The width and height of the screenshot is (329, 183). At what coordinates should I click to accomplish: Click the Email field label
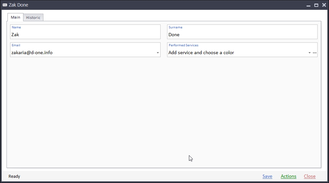click(16, 45)
